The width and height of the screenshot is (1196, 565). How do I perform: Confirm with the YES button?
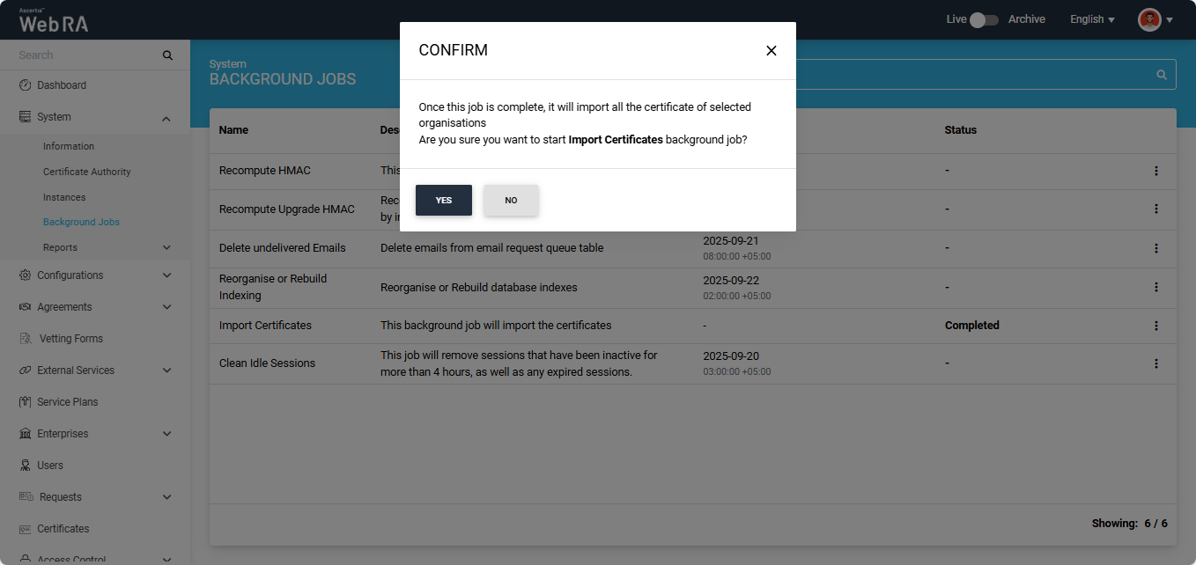click(444, 201)
